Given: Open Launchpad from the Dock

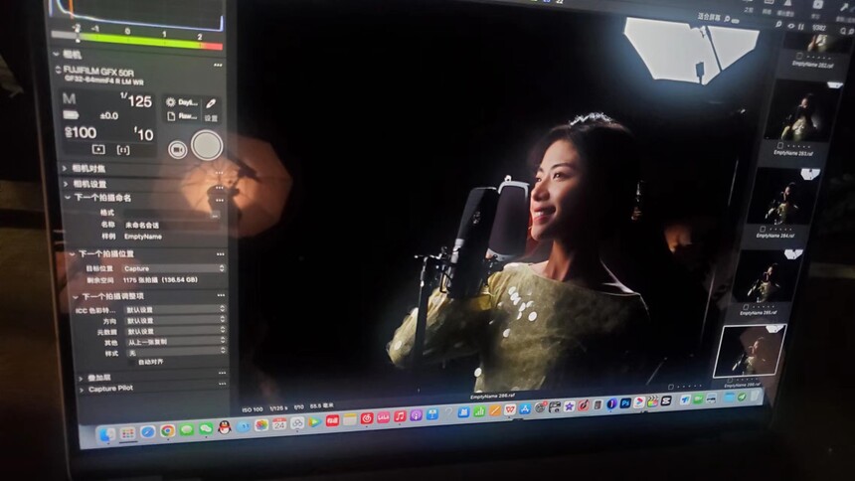Looking at the screenshot, I should 128,433.
